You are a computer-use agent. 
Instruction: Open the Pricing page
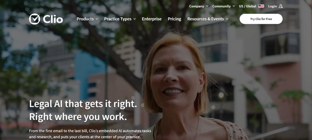[x=175, y=19]
